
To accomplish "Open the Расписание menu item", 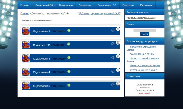I will tap(146, 5).
